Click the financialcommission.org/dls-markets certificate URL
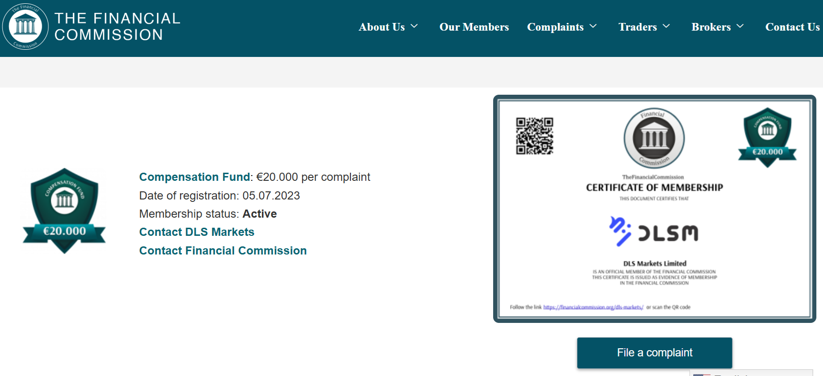This screenshot has height=376, width=823. click(593, 307)
